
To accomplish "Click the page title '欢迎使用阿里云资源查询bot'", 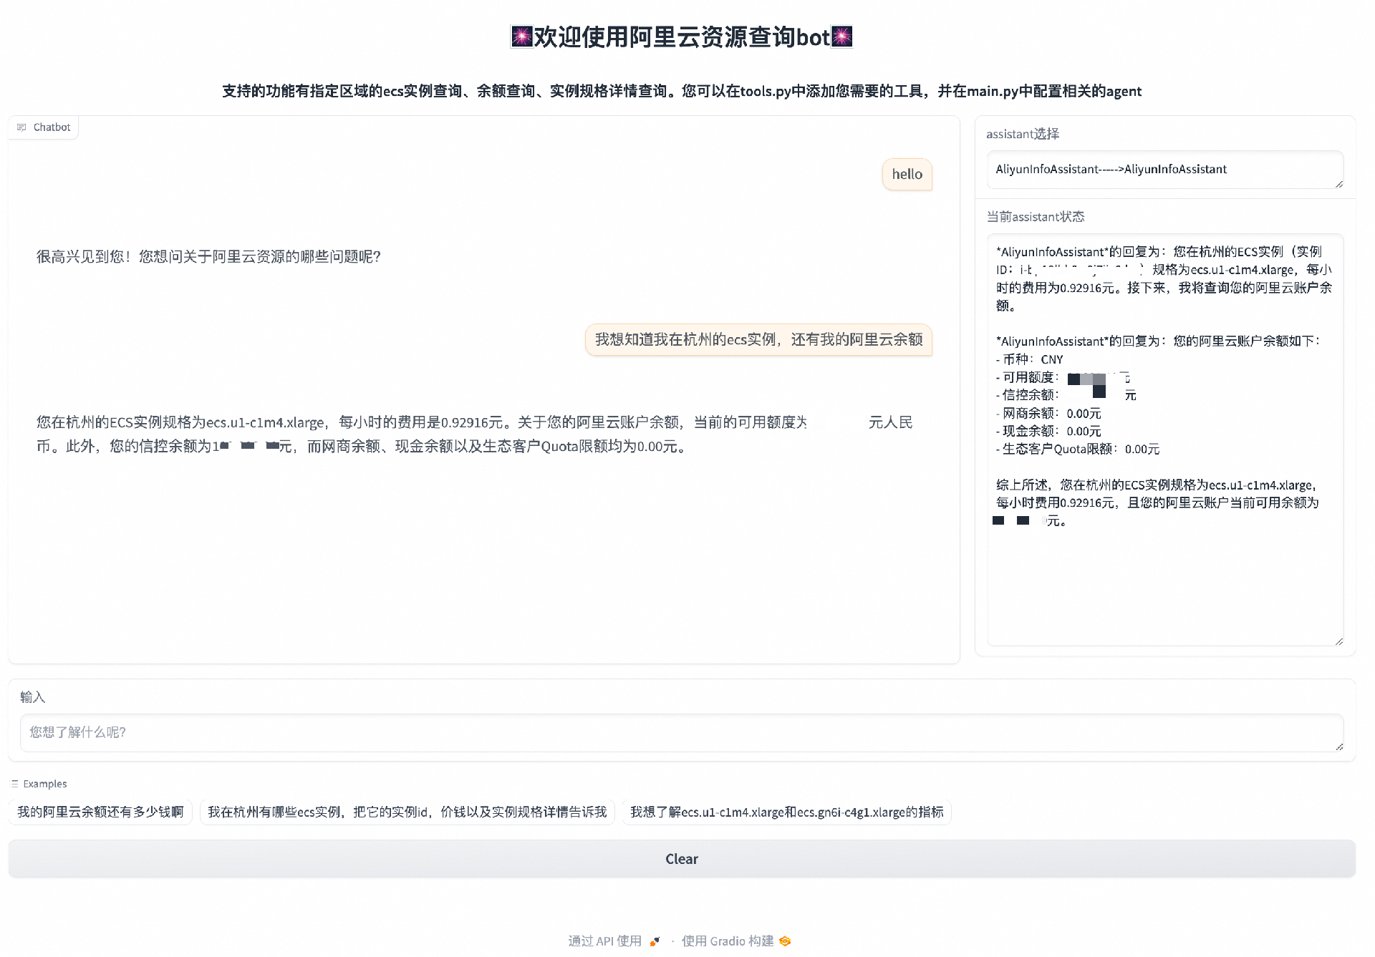I will point(682,37).
